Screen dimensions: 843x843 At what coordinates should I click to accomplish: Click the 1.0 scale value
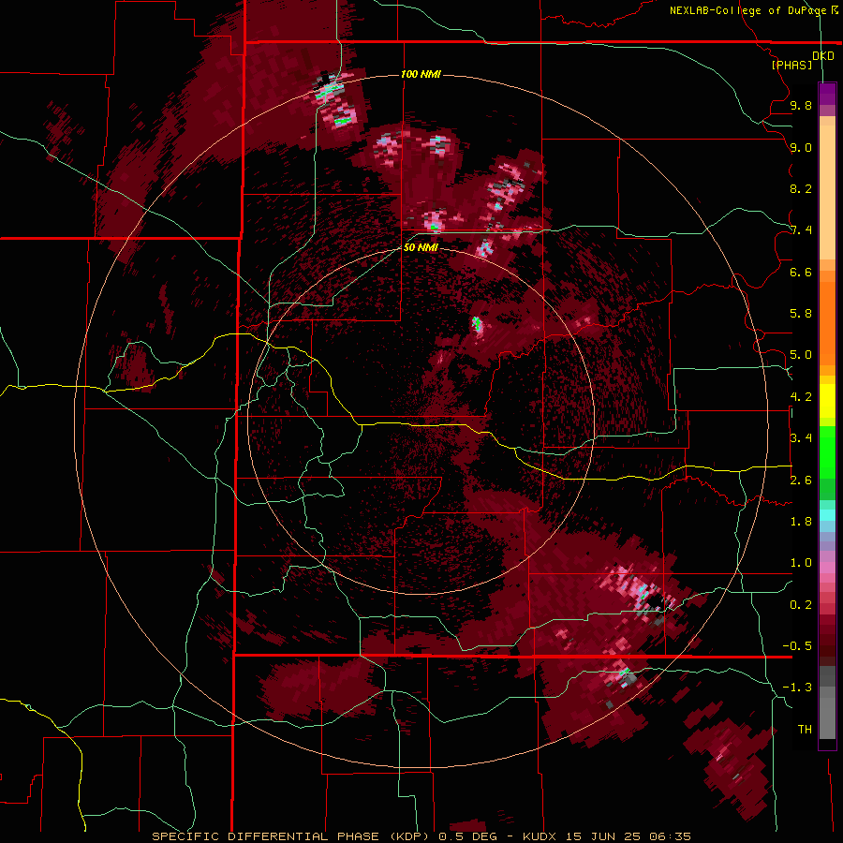(801, 564)
